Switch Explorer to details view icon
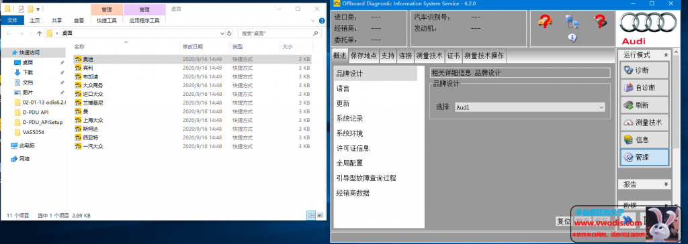Image resolution: width=688 pixels, height=244 pixels. pyautogui.click(x=310, y=215)
